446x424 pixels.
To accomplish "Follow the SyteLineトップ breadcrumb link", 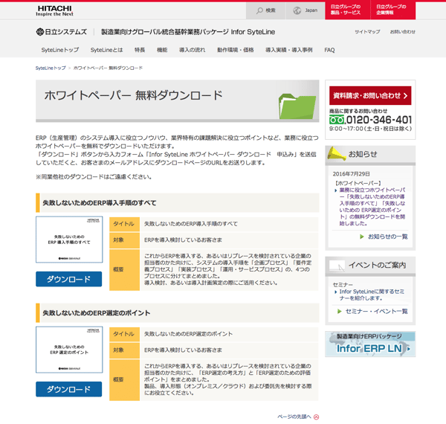I will [51, 68].
